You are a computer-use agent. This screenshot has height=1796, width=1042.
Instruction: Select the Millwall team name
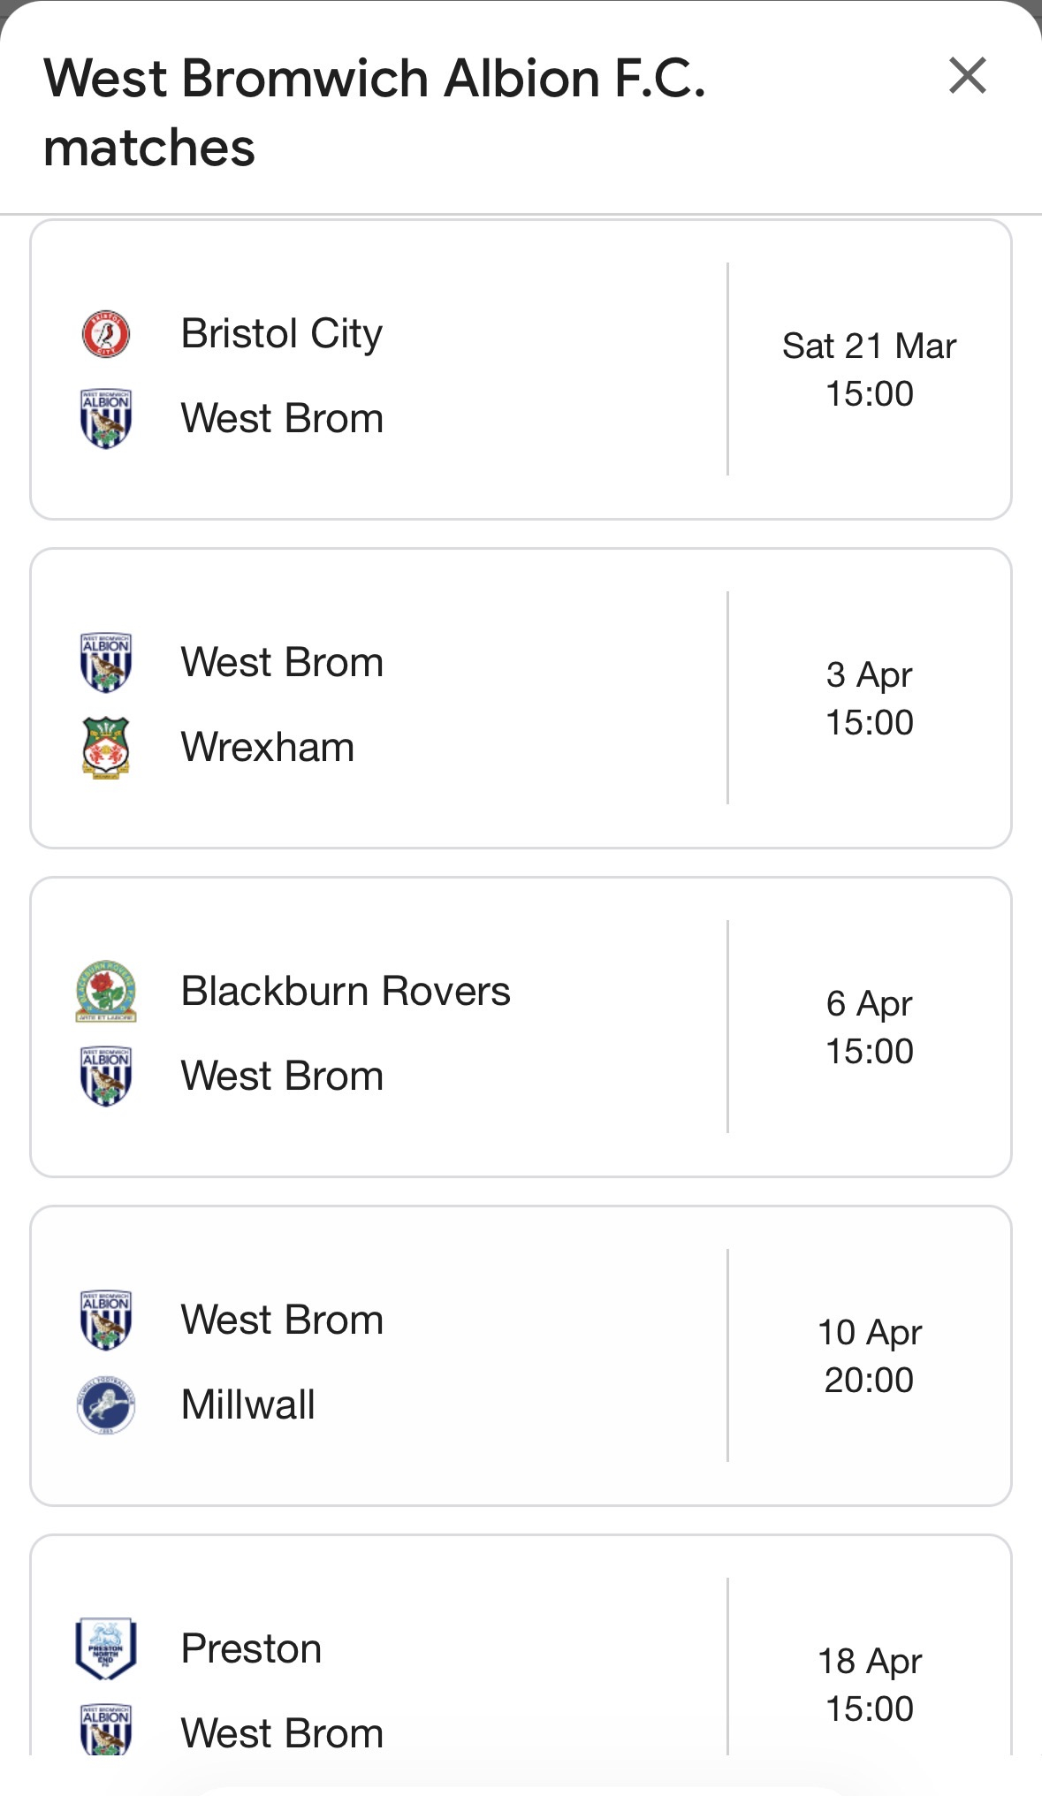pyautogui.click(x=248, y=1404)
